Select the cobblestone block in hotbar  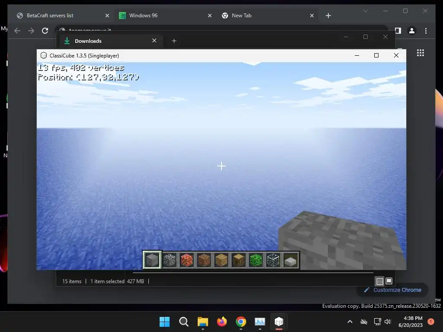pos(170,260)
